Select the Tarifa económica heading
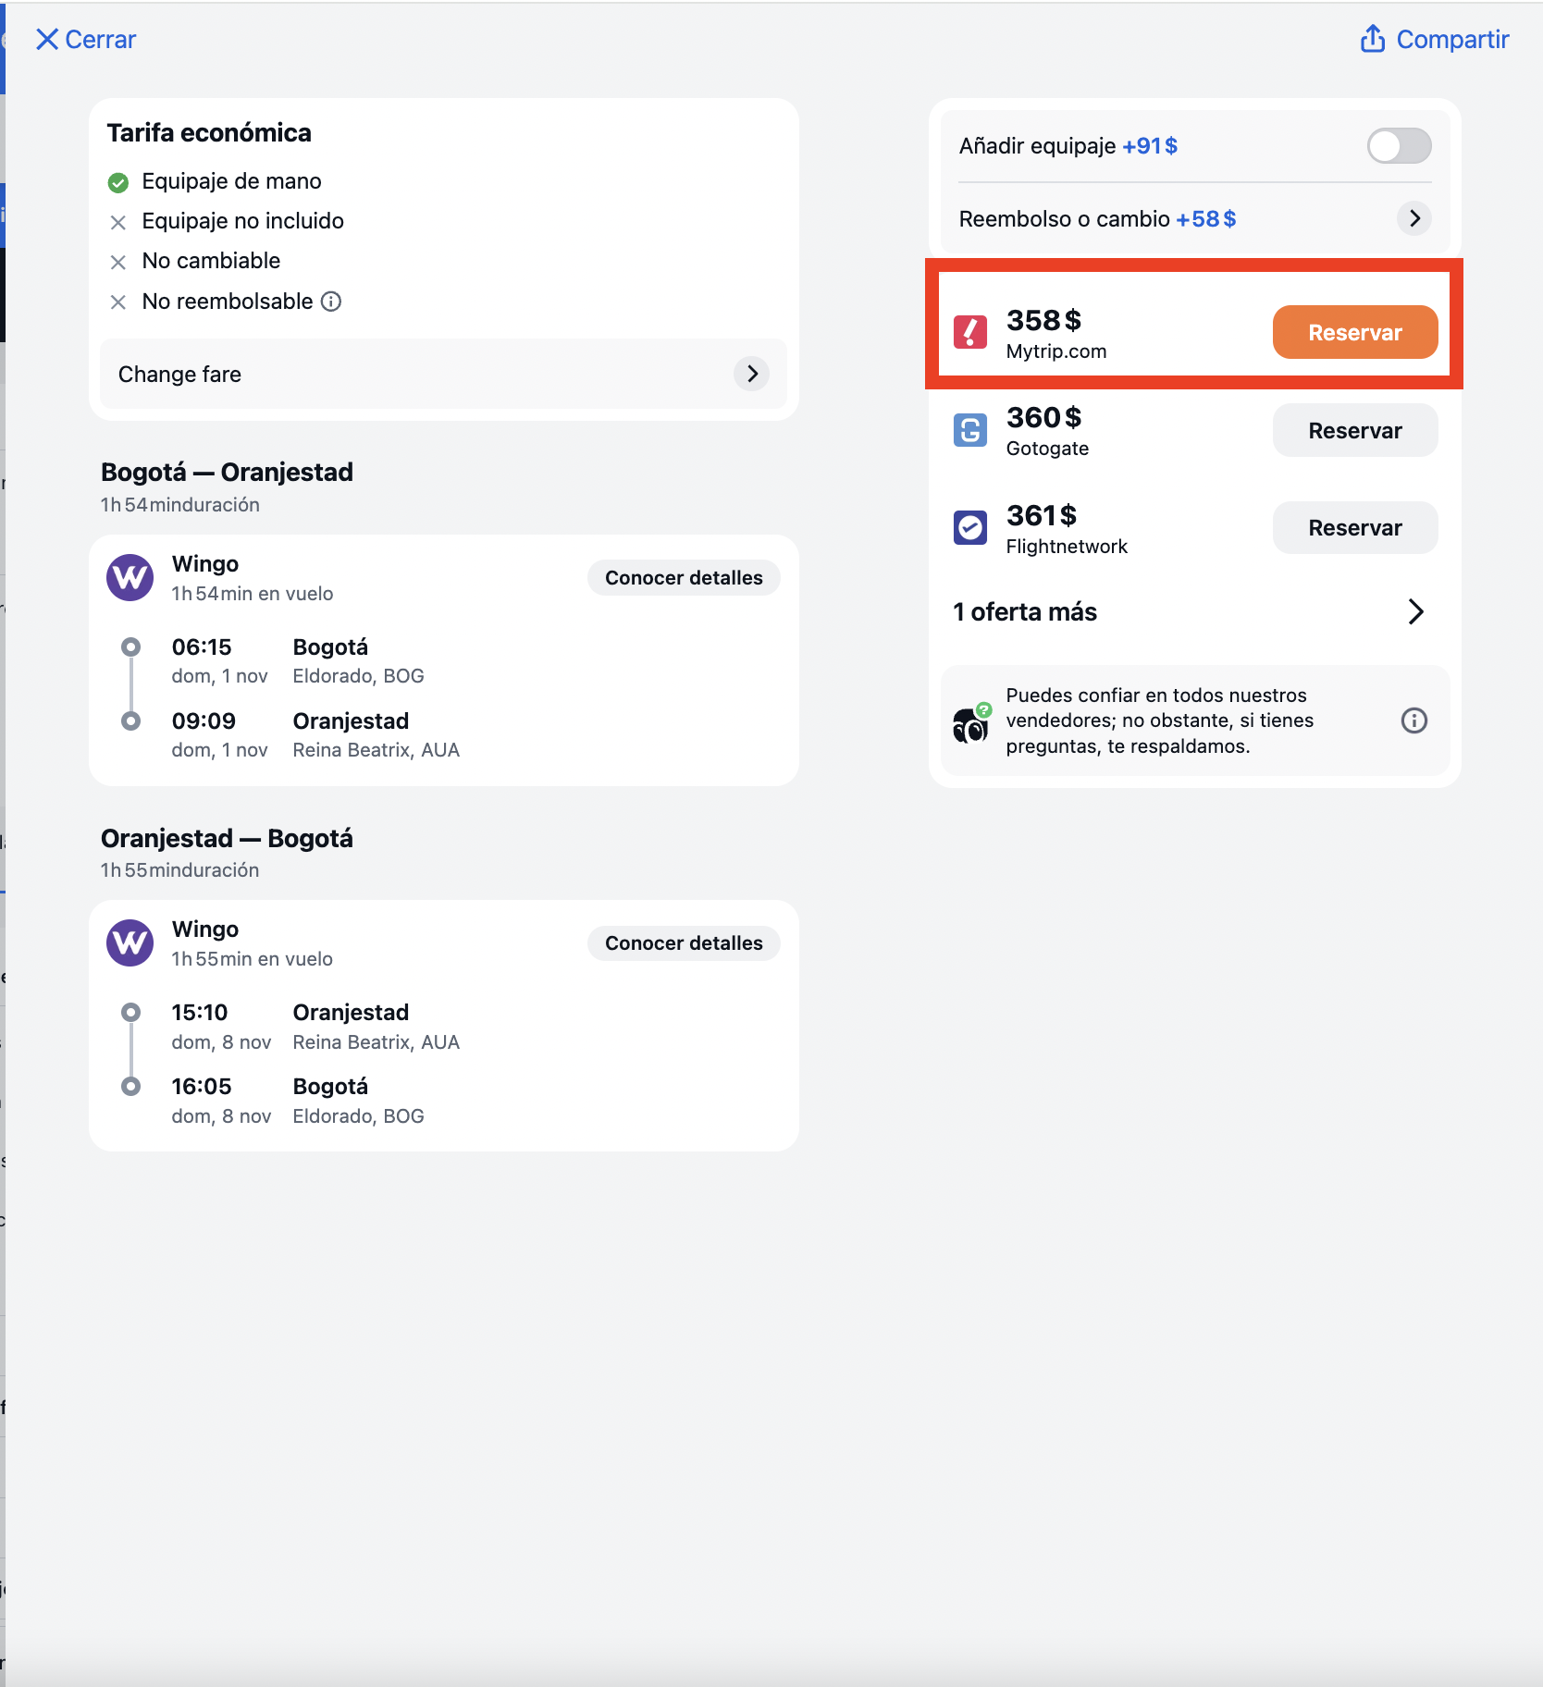 (x=209, y=133)
